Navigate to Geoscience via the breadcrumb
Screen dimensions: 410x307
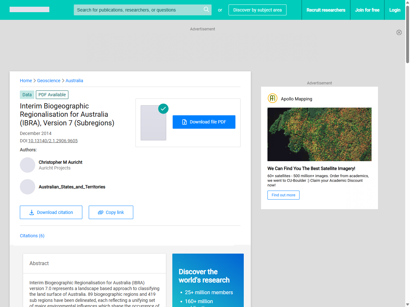[x=49, y=81]
